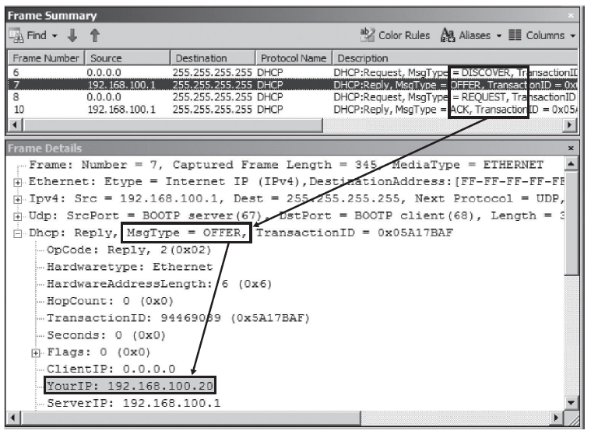Select the Hardwaretype: Ethernet line
This screenshot has height=434, width=591.
point(130,267)
